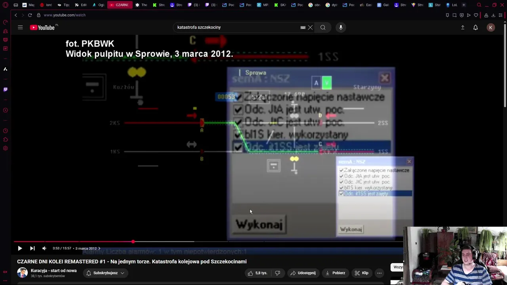This screenshot has width=507, height=285.
Task: Open ad blocker shield settings
Action: point(461,15)
